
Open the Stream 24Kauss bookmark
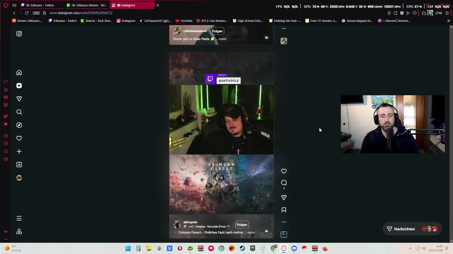click(27, 21)
